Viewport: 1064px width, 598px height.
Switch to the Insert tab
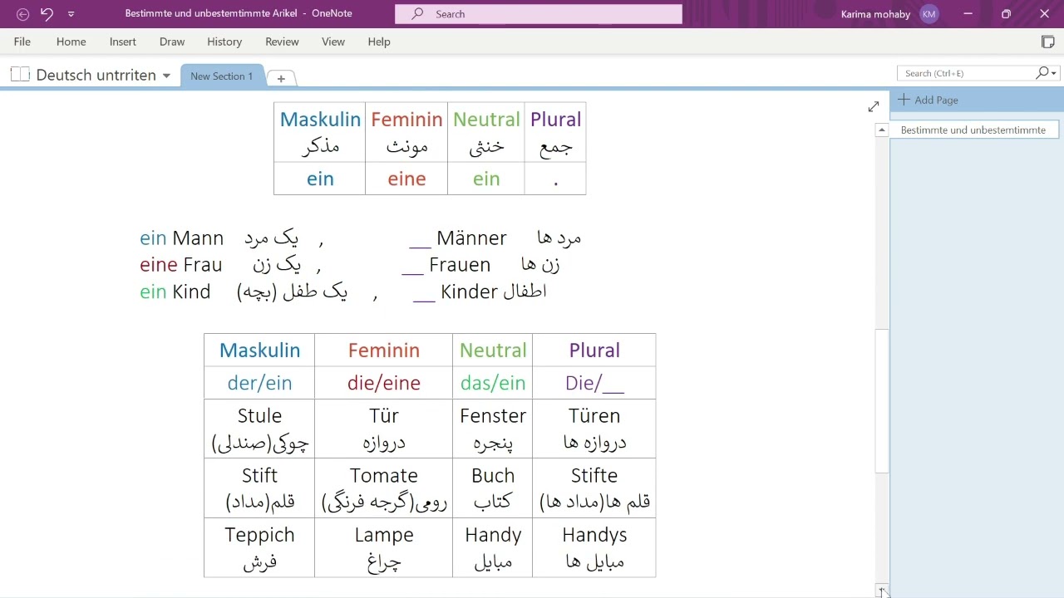123,42
